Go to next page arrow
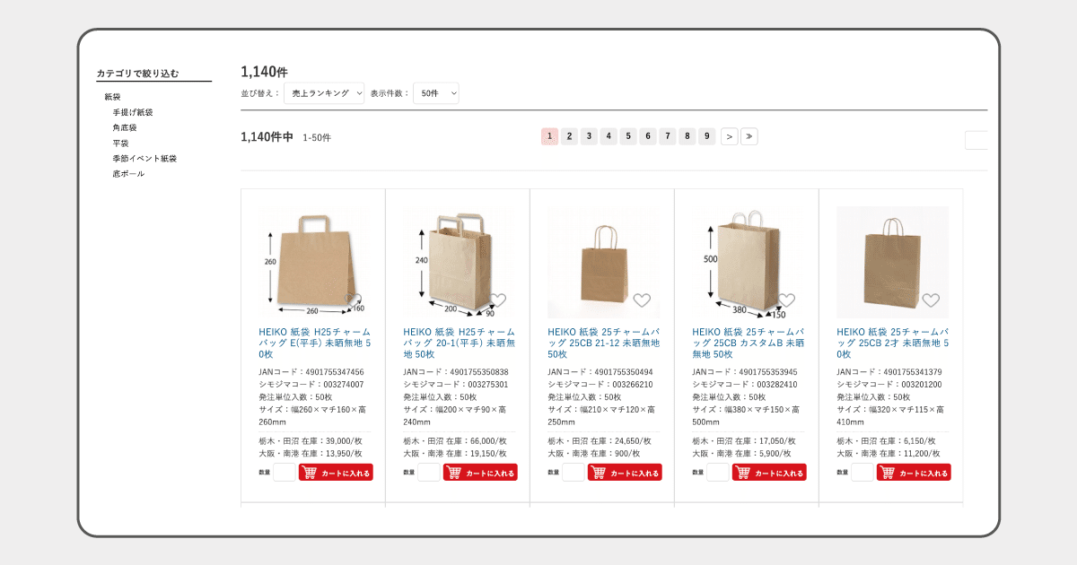 730,136
